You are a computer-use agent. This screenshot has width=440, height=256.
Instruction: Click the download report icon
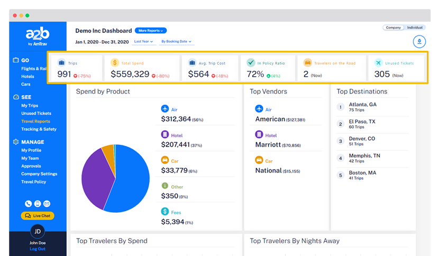(419, 42)
